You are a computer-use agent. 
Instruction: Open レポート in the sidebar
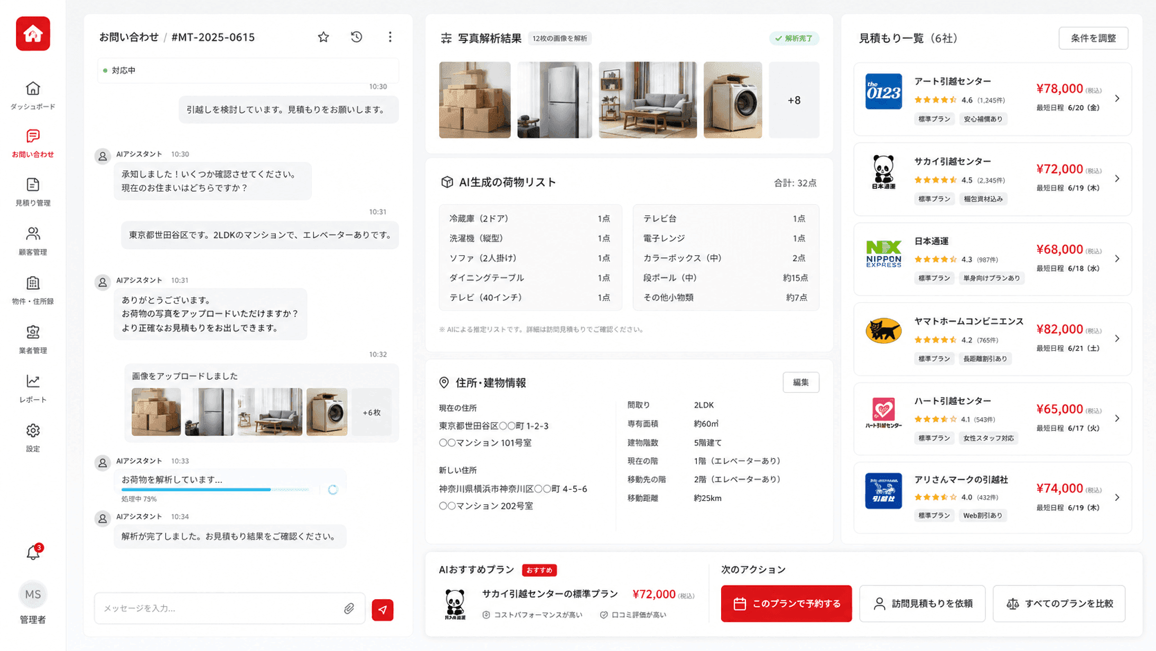coord(32,388)
